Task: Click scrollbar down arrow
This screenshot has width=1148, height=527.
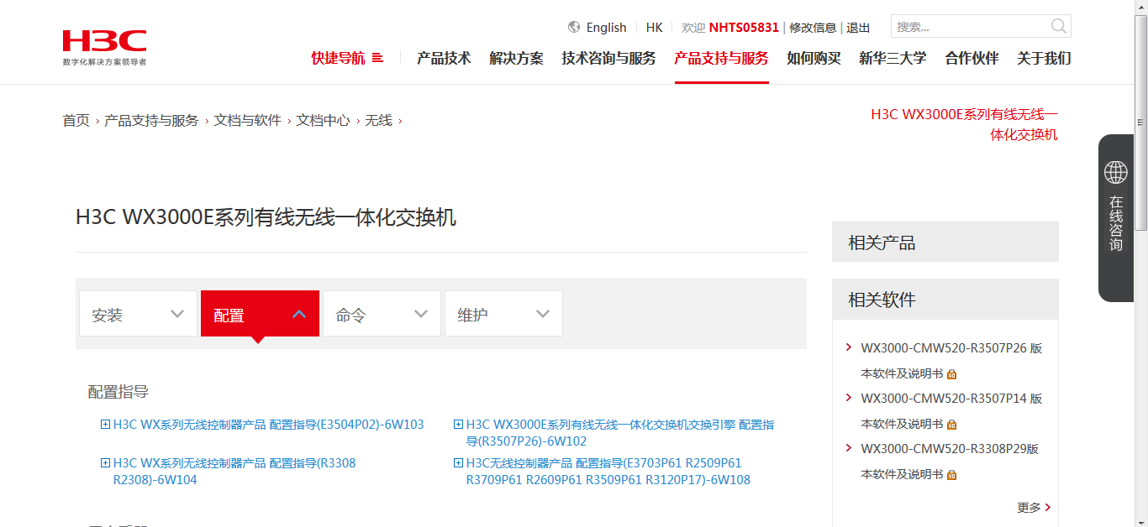Action: click(1140, 519)
